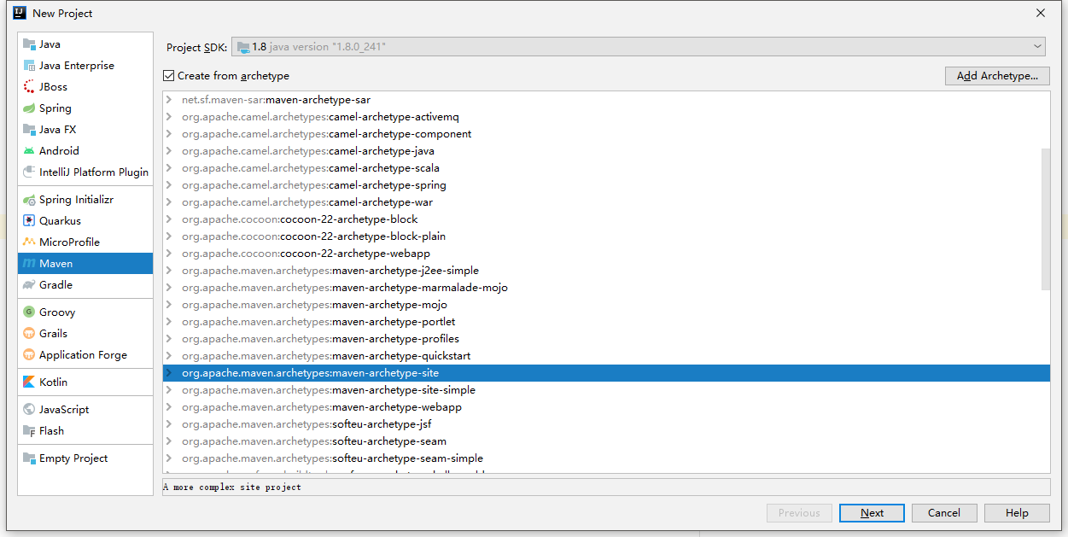Click the Next button
1068x537 pixels.
point(872,513)
